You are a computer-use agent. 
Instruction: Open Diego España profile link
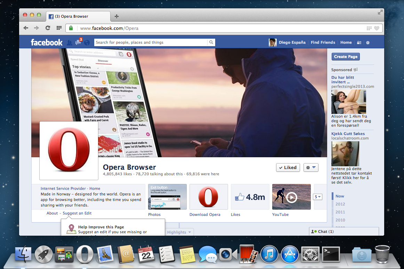click(x=292, y=42)
